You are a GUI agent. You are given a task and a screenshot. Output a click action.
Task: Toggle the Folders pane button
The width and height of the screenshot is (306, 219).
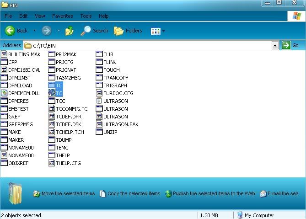tap(128, 31)
